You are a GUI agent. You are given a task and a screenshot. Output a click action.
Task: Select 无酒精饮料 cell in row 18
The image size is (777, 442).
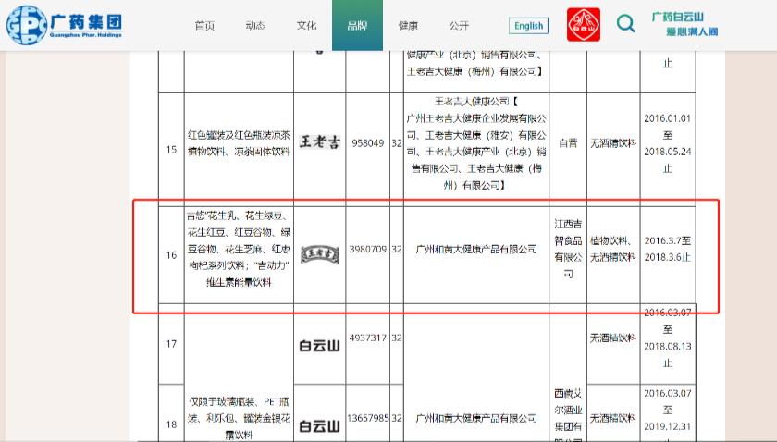(x=613, y=418)
